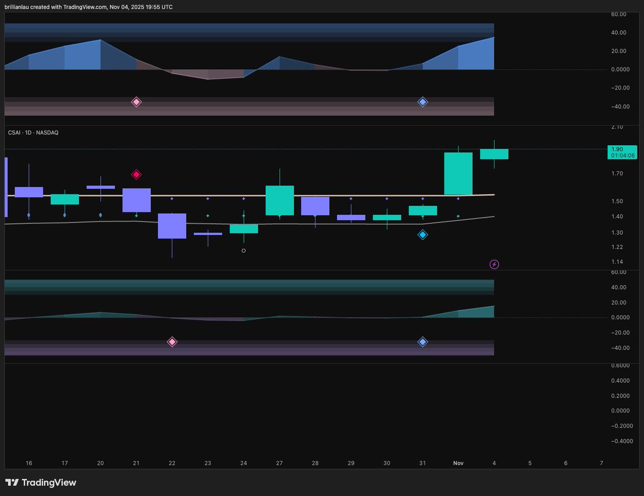The height and width of the screenshot is (496, 644).
Task: Click the blue histogram peak at Oct 20
Action: (x=100, y=41)
